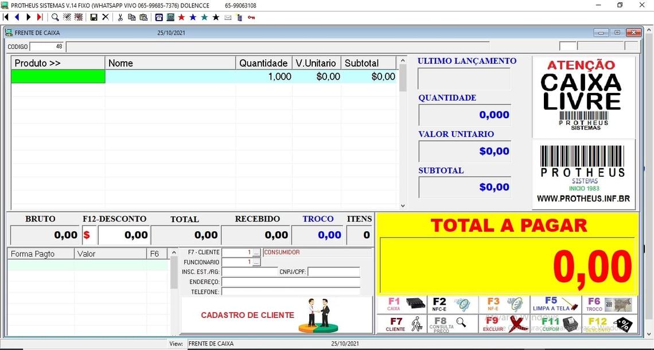Click F12 Desconto button
The height and width of the screenshot is (350, 654).
tap(609, 324)
